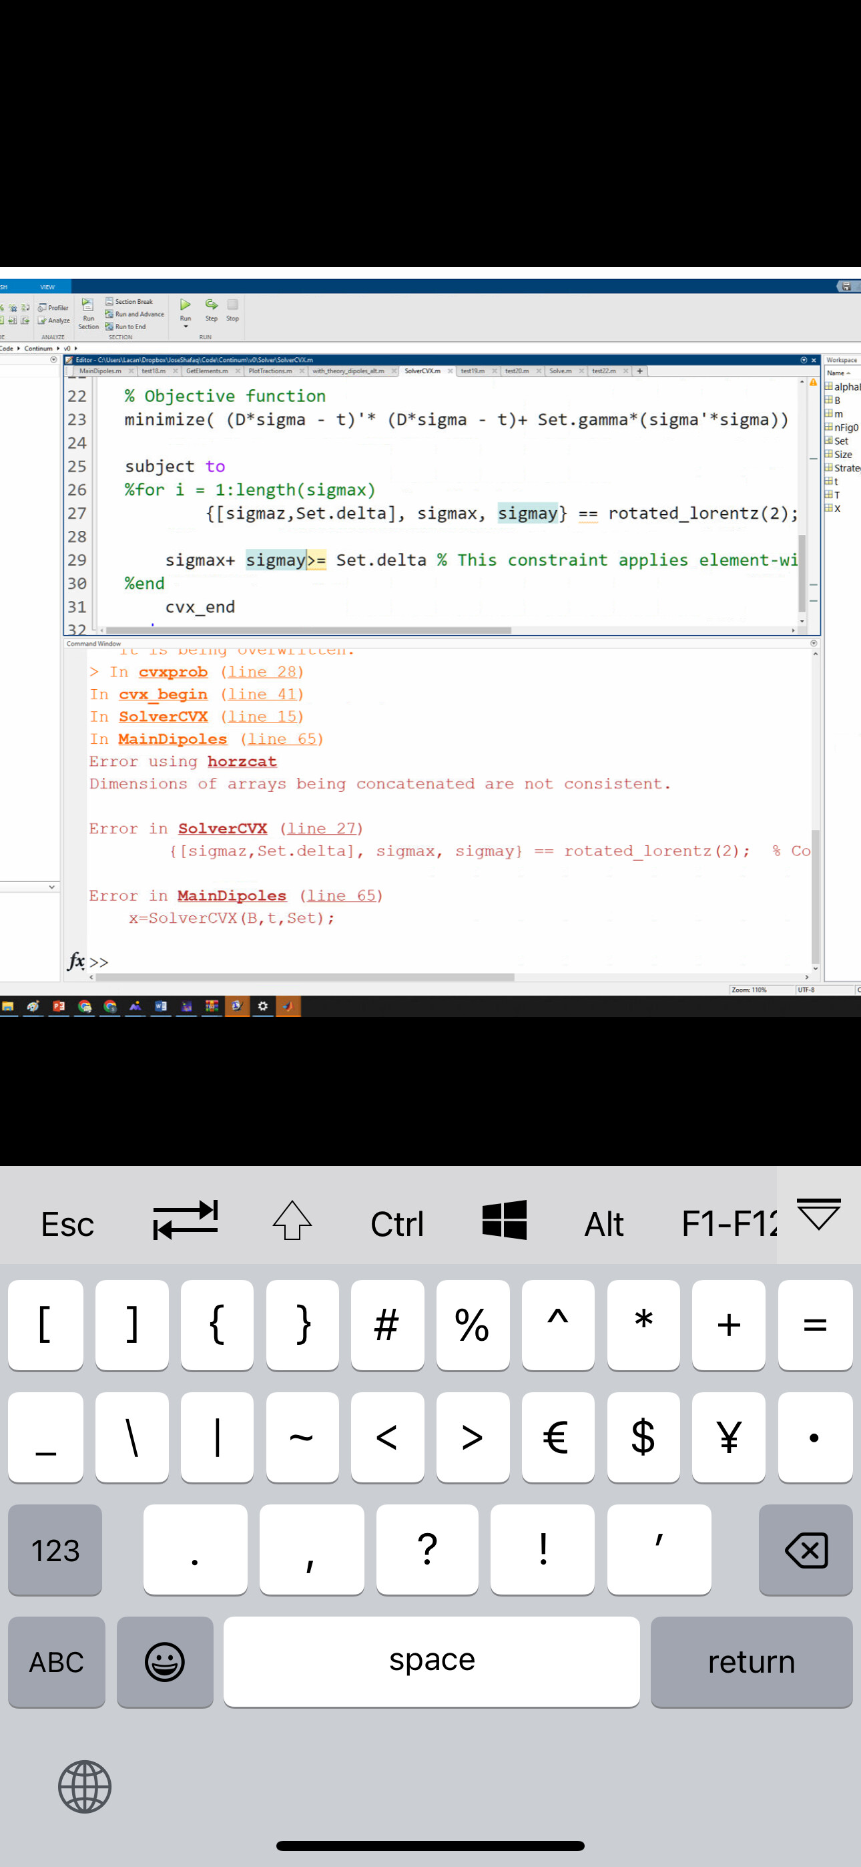This screenshot has height=1867, width=861.
Task: Insert a Section Break from toolbar
Action: pos(129,302)
